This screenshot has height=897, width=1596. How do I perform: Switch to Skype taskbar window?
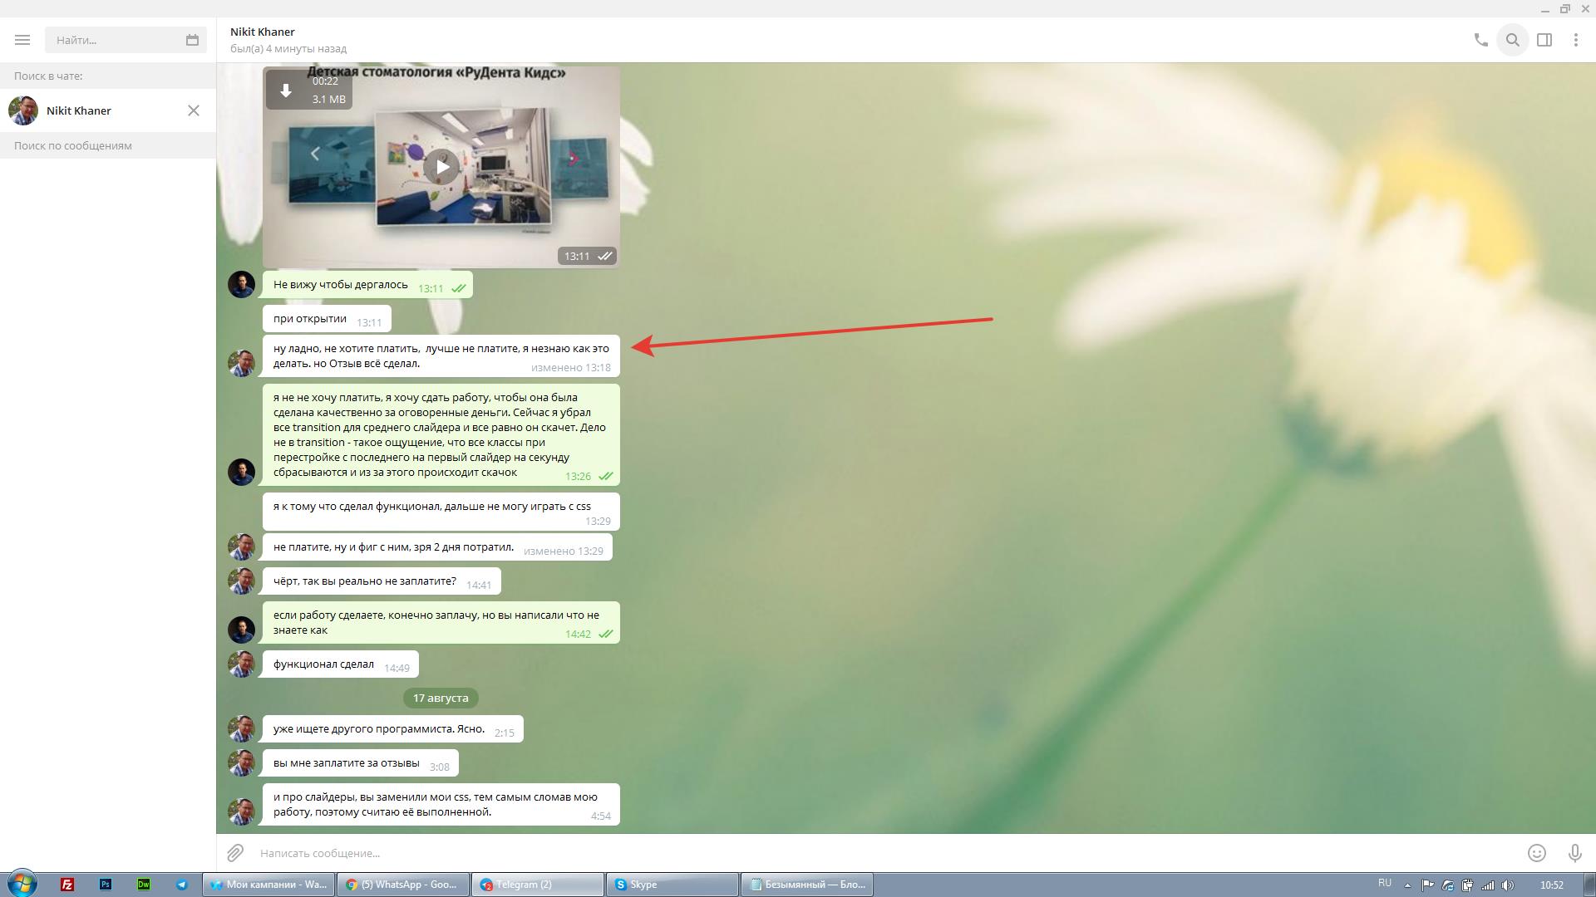pyautogui.click(x=672, y=885)
